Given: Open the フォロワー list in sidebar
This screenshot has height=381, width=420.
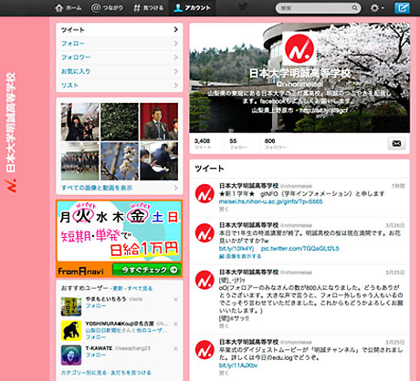Looking at the screenshot, I should click(120, 57).
